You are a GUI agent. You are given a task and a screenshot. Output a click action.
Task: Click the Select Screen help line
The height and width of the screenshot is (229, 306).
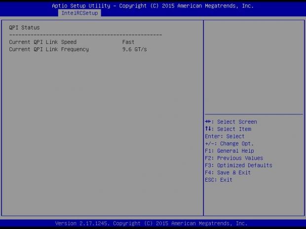tap(231, 122)
